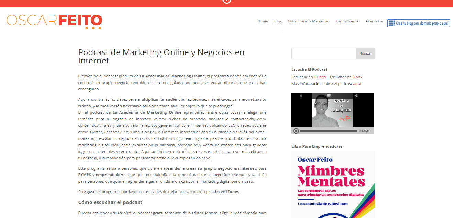Viewport: 453px width, 218px height.
Task: Go to the Blog menu item
Action: [x=278, y=21]
